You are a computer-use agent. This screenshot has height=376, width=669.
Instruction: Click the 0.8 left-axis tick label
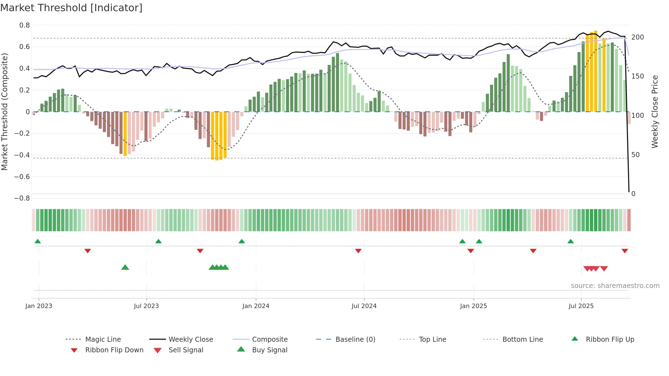(25, 25)
